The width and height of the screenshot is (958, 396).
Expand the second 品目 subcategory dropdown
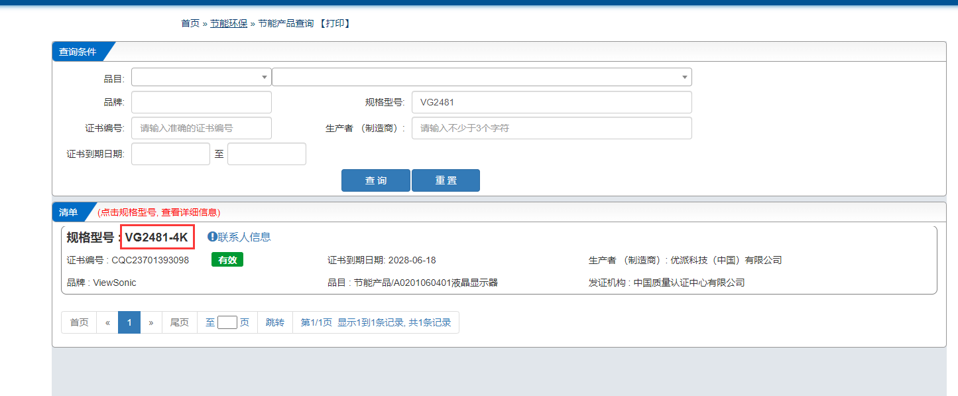[481, 77]
